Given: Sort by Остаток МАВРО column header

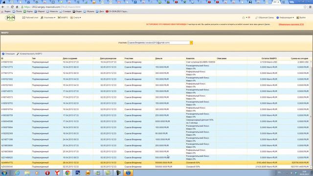Looking at the screenshot, I should coord(269,59).
